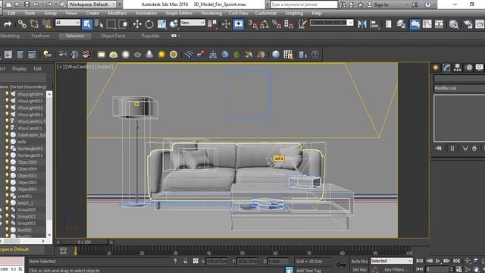The image size is (485, 273).
Task: Toggle Percent Snap icon
Action: click(x=276, y=24)
